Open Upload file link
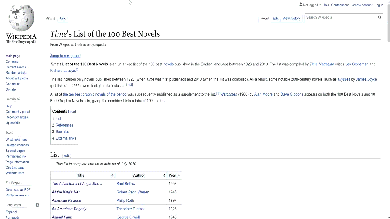Viewport: 390px width, 219px height. (x=13, y=123)
